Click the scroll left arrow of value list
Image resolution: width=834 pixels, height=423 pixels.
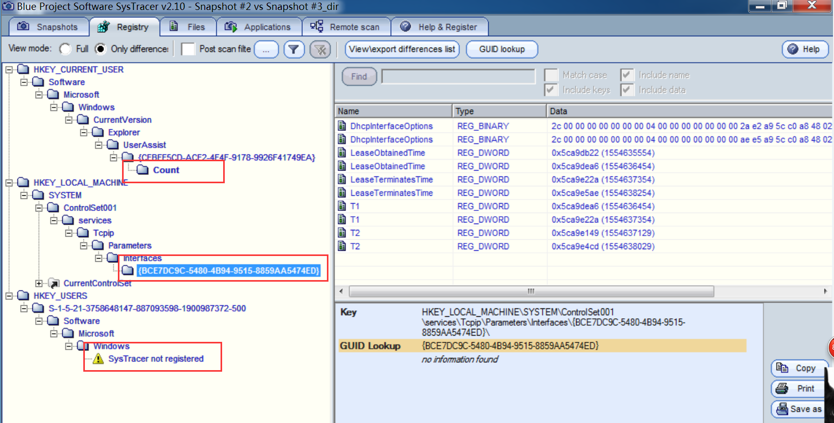(341, 291)
